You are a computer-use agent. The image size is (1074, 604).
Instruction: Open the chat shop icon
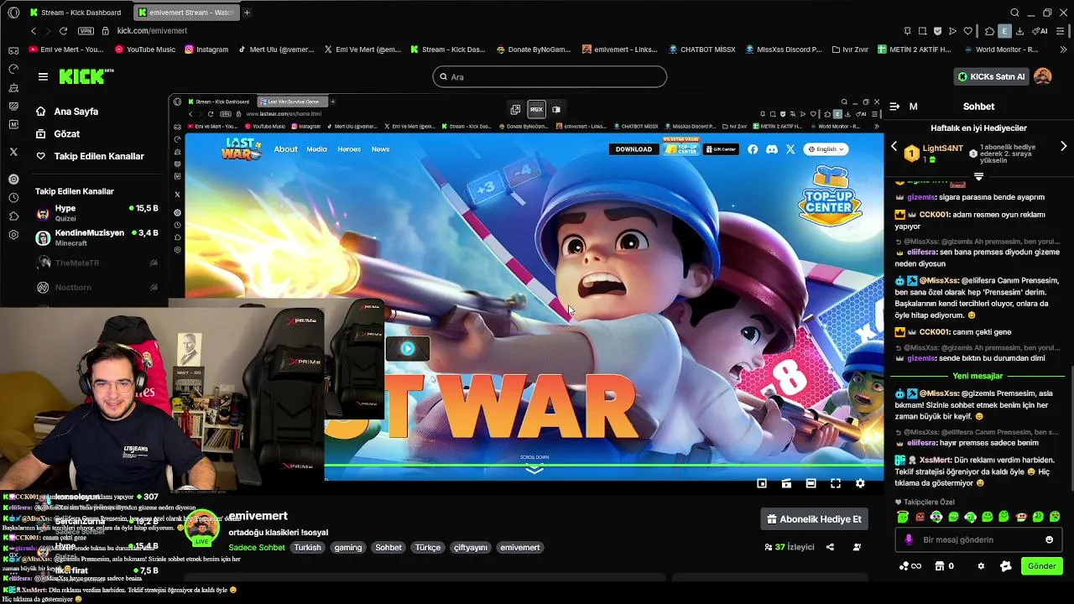point(944,566)
